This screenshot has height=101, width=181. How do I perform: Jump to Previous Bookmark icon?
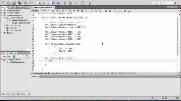coord(92,11)
